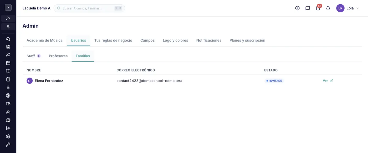Open the Tus reglas de negocio tab

(x=113, y=40)
